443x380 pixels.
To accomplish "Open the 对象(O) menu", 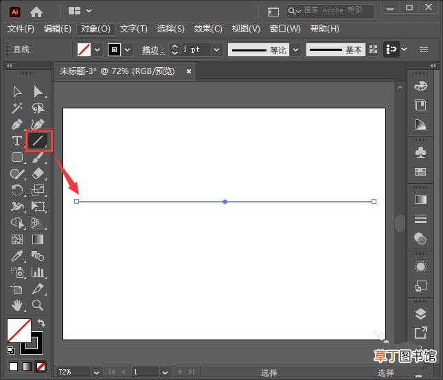I will [95, 29].
